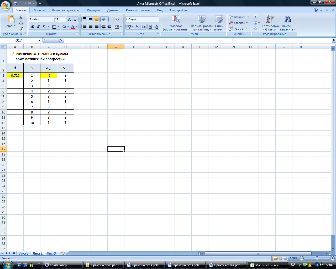
Task: Click the round Office button
Action: pos(6,6)
